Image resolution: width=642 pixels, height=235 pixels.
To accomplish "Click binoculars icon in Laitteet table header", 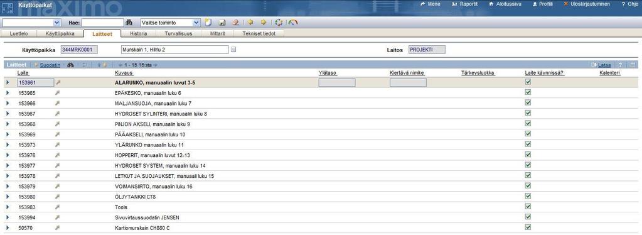I will click(70, 65).
